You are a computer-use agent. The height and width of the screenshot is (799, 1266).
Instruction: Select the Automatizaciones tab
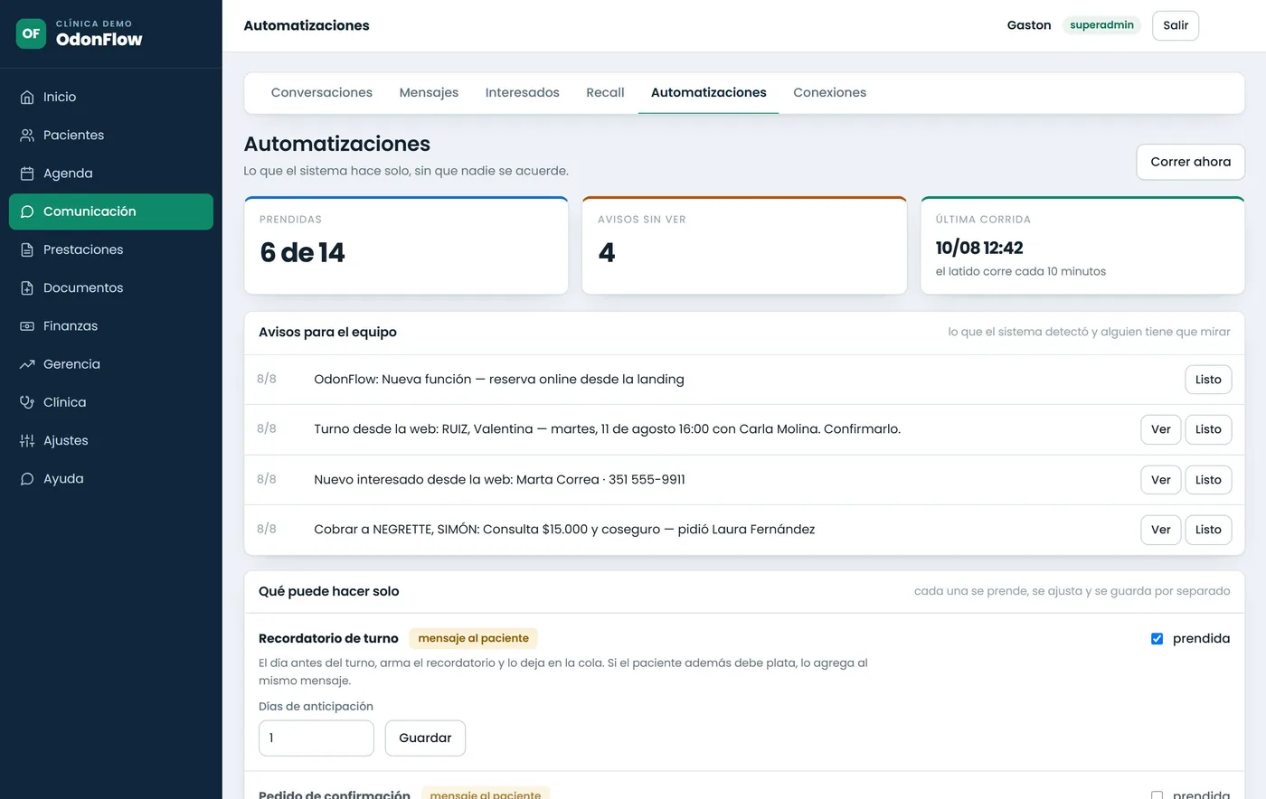click(708, 92)
